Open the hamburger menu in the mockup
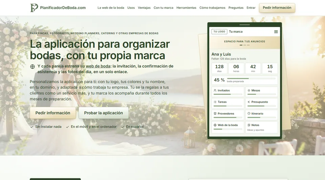The width and height of the screenshot is (325, 180). pyautogui.click(x=276, y=32)
